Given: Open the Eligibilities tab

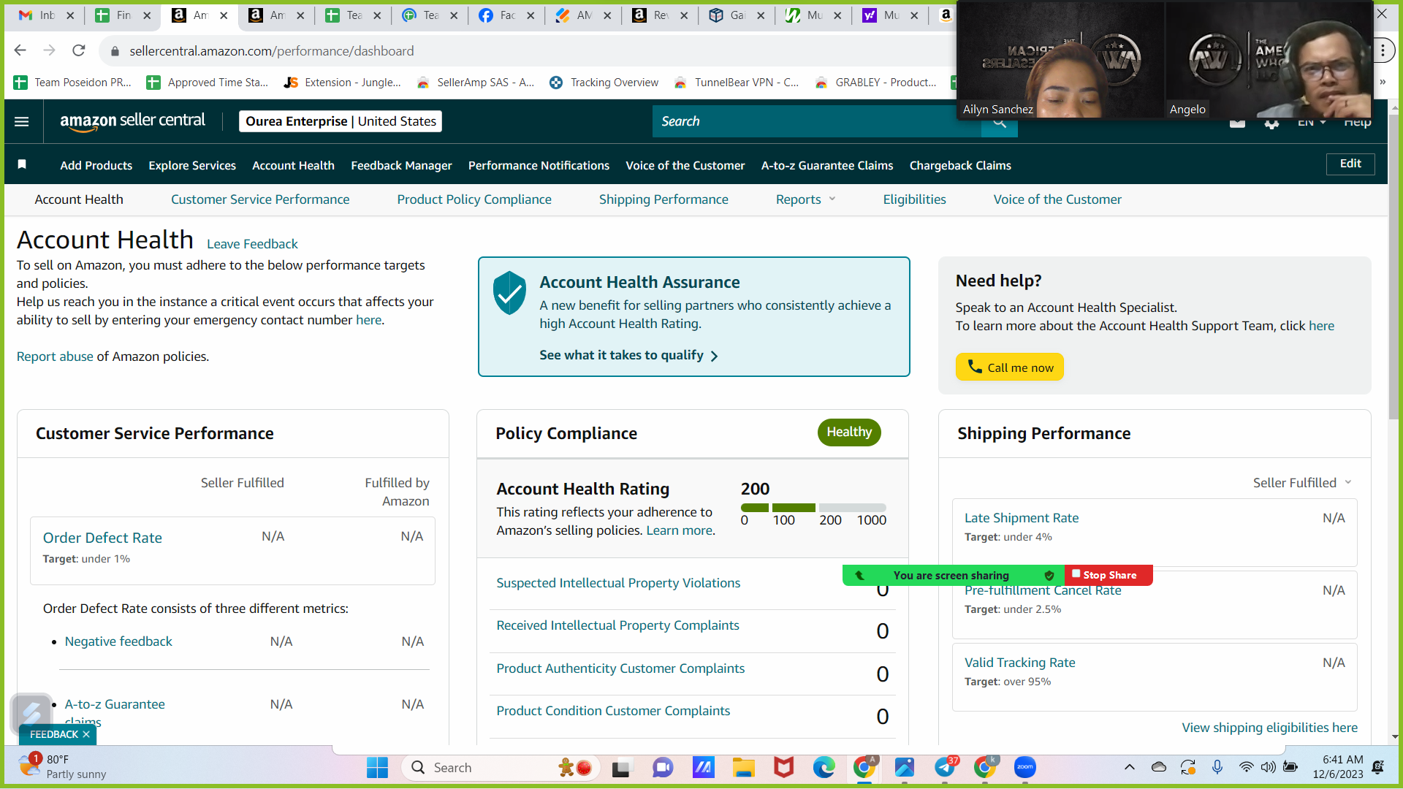Looking at the screenshot, I should (914, 199).
